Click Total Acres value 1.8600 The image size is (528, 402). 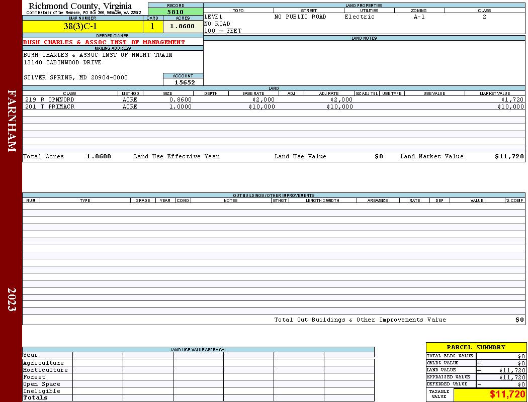(99, 156)
